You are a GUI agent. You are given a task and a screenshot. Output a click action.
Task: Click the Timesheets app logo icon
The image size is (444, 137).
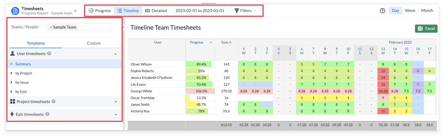[15, 11]
